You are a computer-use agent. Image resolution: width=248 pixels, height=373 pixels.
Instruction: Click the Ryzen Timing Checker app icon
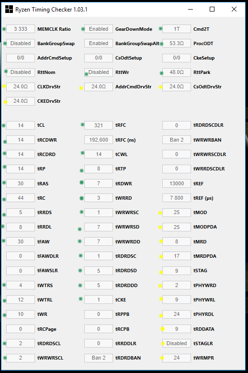point(9,9)
